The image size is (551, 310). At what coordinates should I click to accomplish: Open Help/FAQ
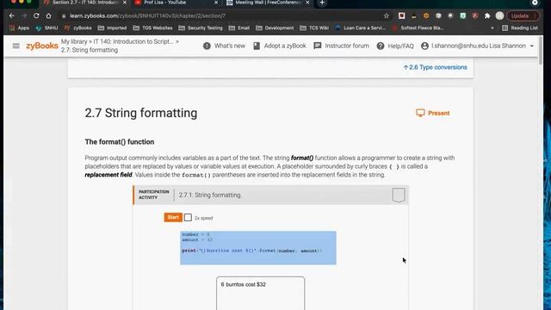(395, 46)
